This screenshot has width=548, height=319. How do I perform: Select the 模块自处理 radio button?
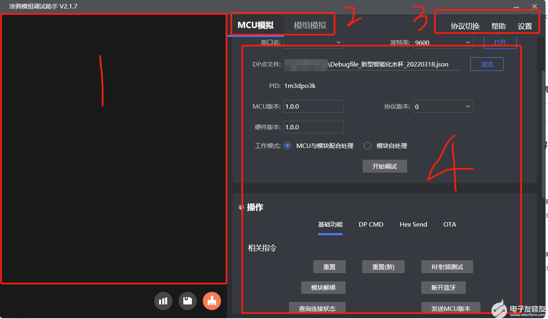pyautogui.click(x=367, y=146)
